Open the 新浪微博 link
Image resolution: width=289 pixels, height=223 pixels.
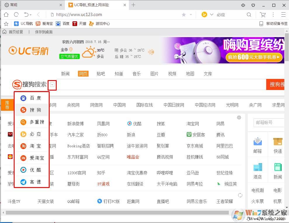(x=75, y=124)
